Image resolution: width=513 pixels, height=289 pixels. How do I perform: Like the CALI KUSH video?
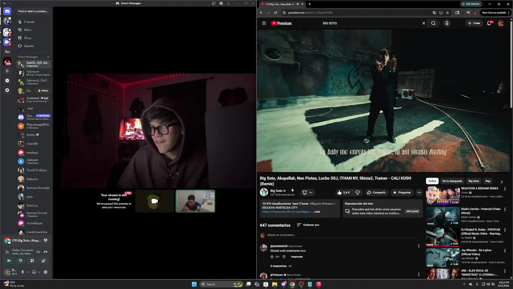point(343,192)
